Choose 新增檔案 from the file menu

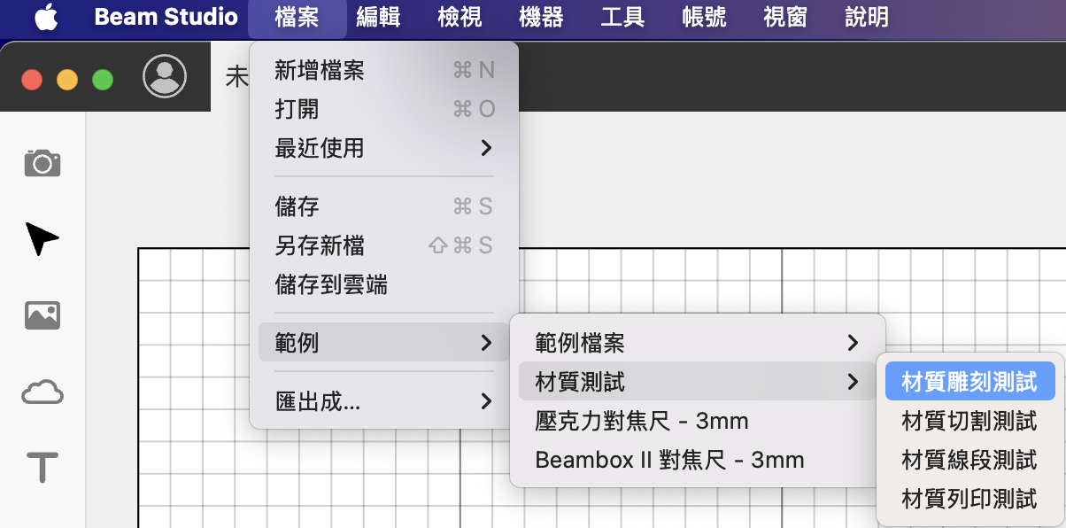pyautogui.click(x=384, y=70)
